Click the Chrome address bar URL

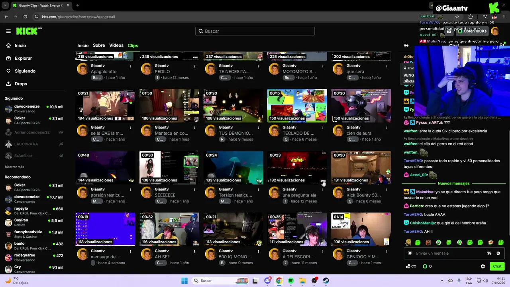[x=78, y=17]
